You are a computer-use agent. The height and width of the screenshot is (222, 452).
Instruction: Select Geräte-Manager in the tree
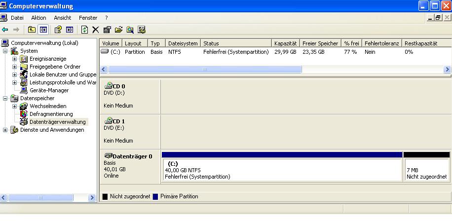point(49,90)
